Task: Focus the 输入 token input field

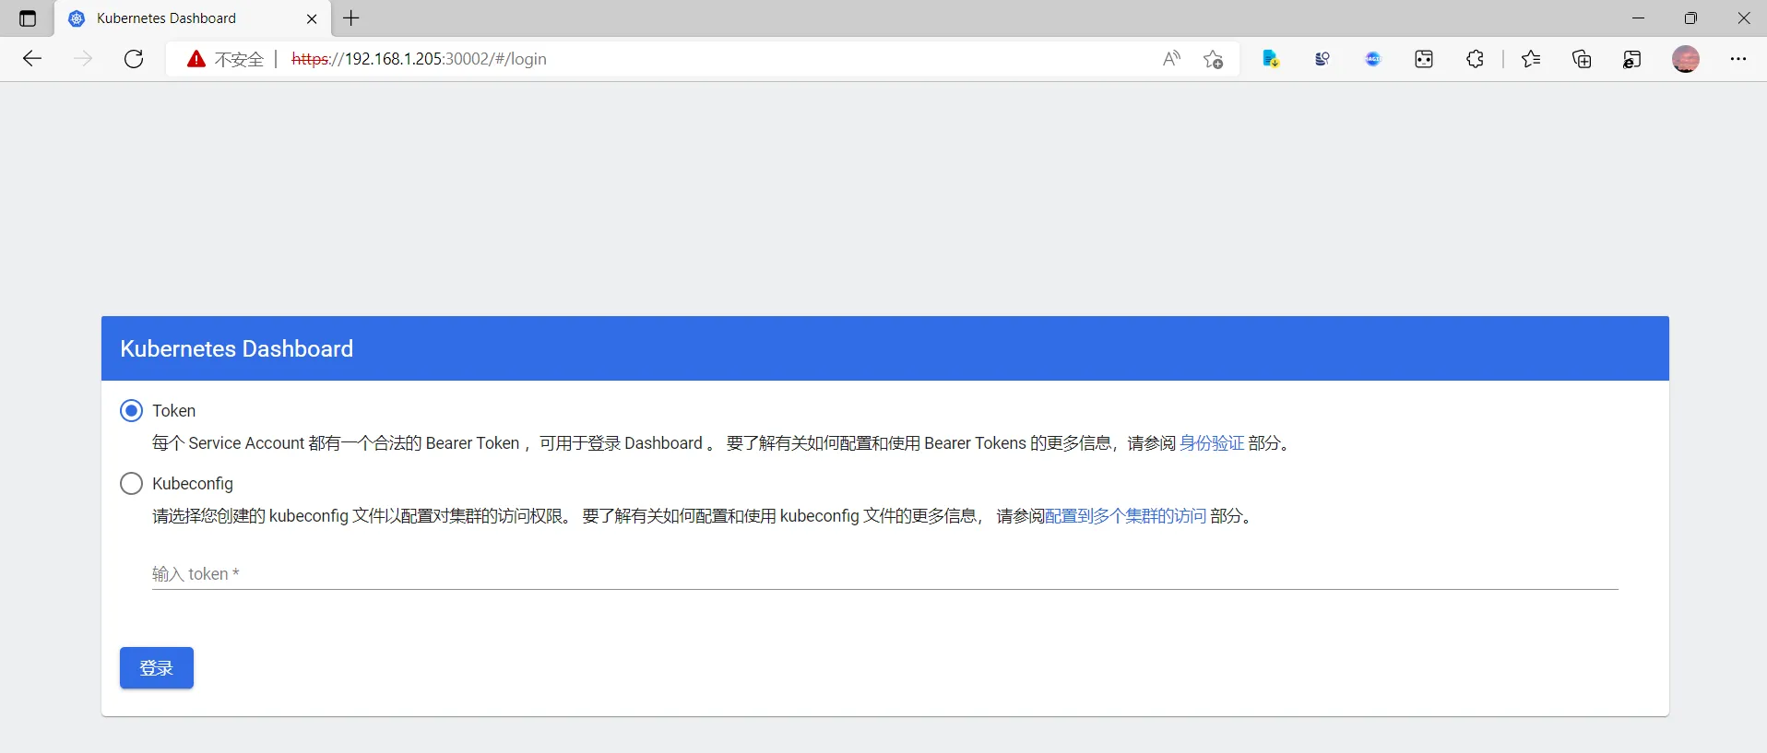Action: [x=885, y=574]
